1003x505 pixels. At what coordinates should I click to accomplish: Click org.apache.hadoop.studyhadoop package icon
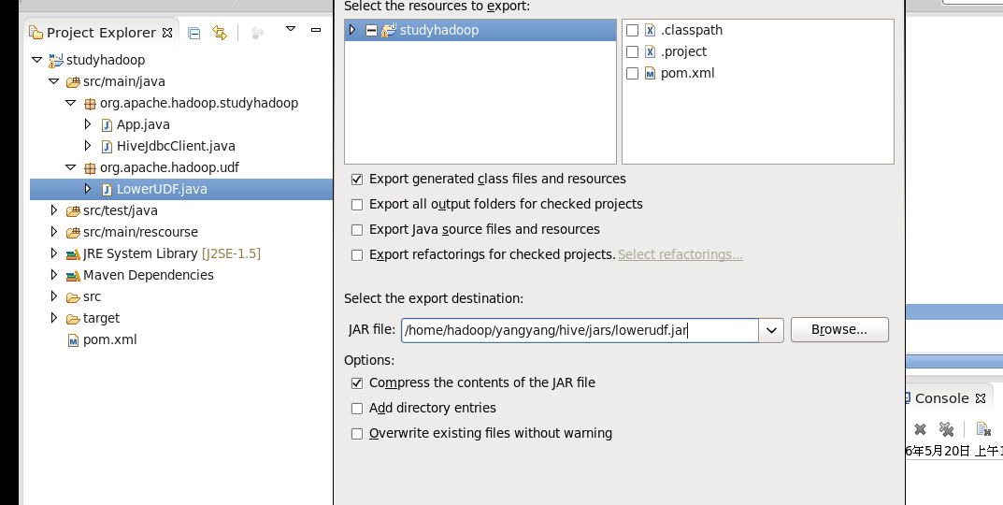tap(90, 104)
